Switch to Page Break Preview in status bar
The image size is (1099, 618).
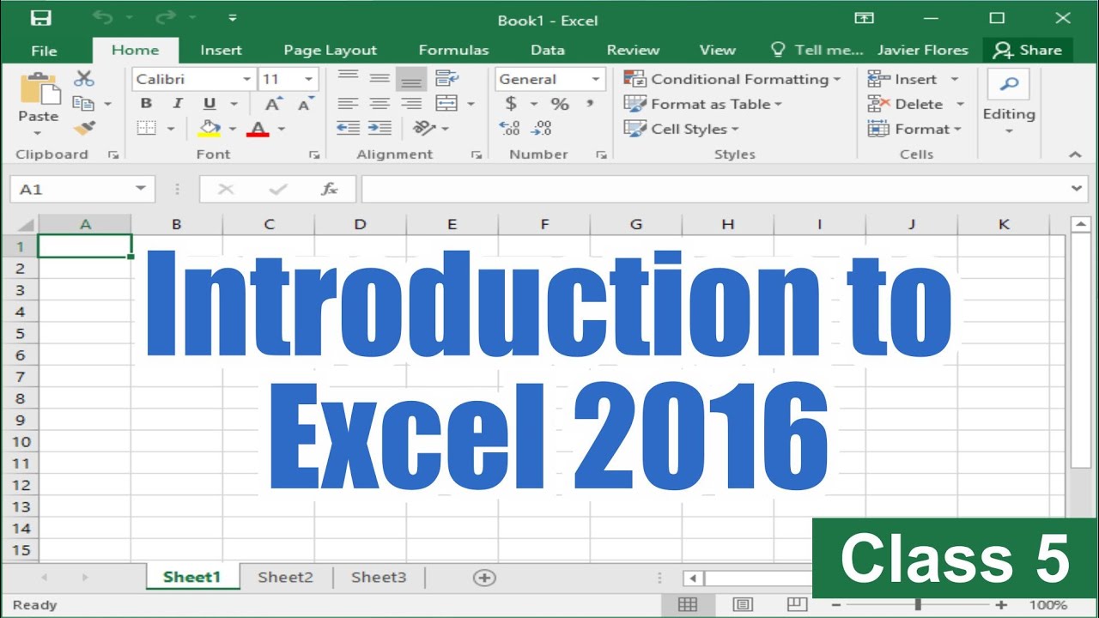click(798, 604)
